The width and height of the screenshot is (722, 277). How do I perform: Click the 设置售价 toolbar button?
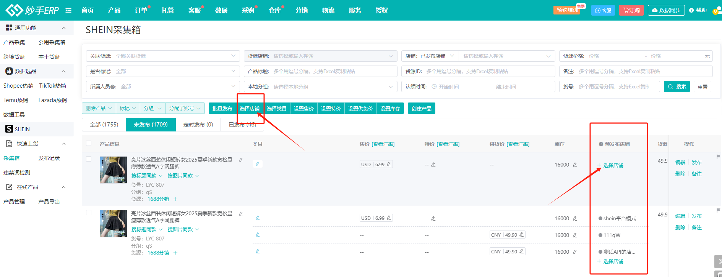(304, 109)
